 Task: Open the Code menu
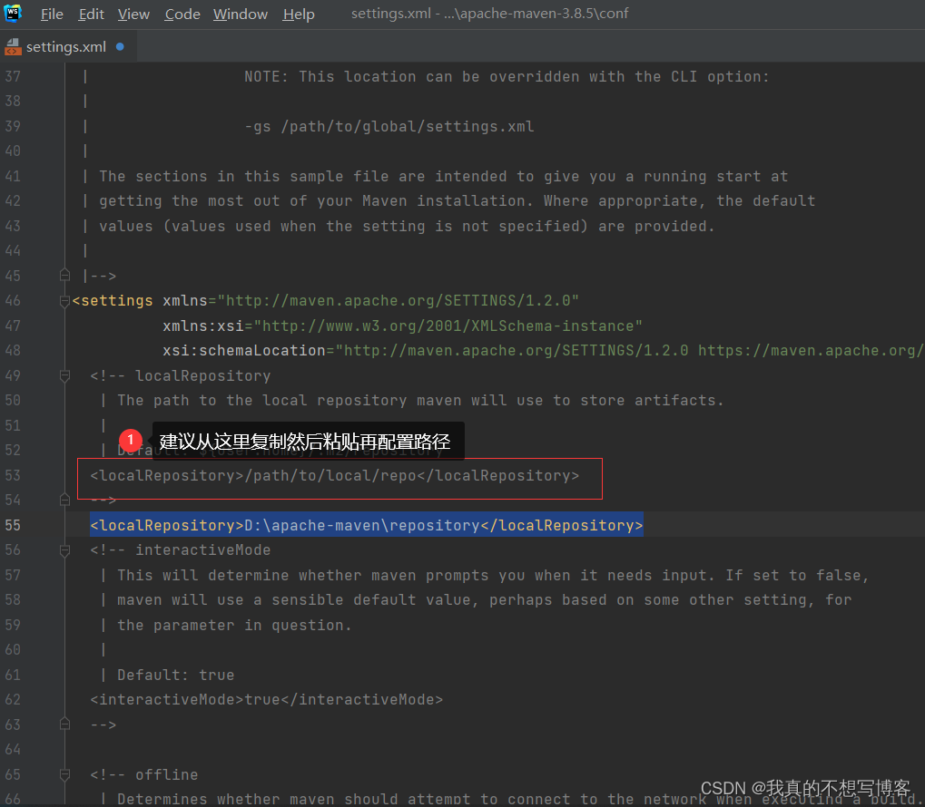click(182, 15)
